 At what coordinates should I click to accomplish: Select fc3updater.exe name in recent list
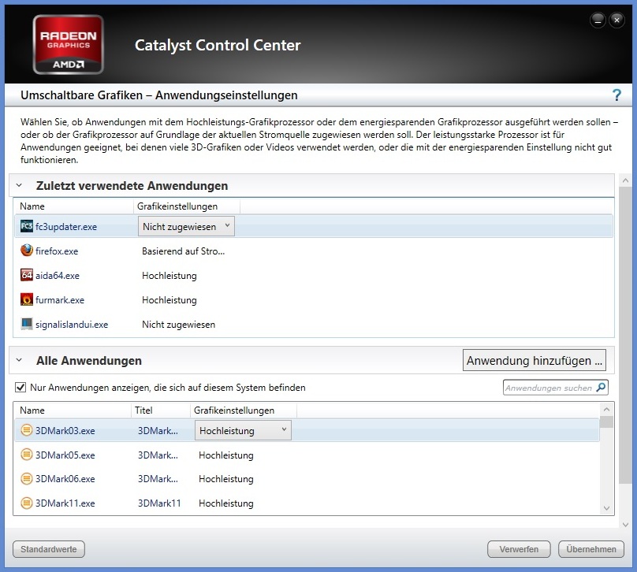[x=65, y=227]
